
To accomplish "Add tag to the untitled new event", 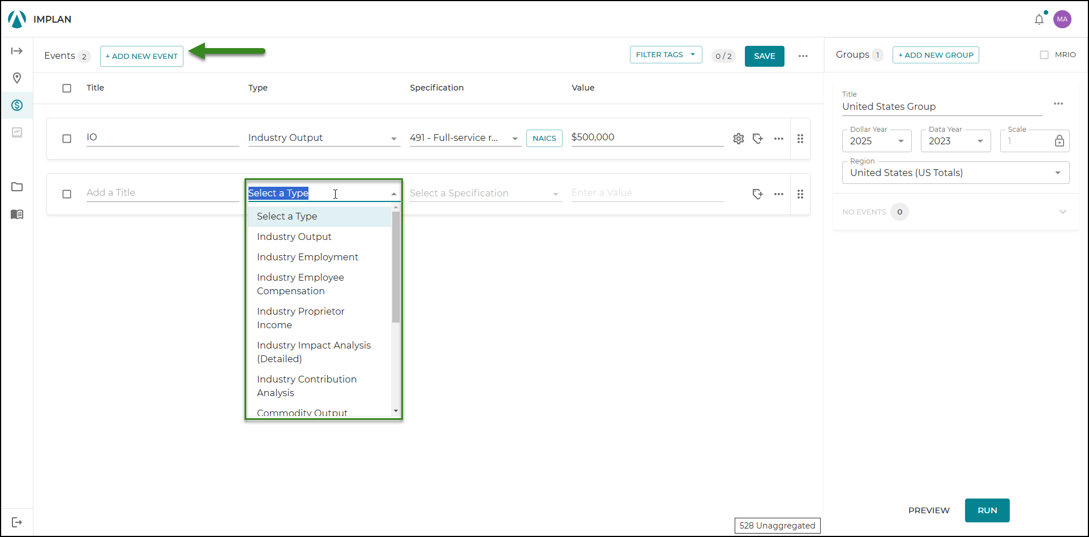I will (x=758, y=194).
